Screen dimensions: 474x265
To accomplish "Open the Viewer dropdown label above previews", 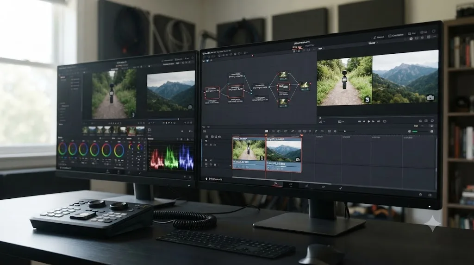I will pos(372,43).
